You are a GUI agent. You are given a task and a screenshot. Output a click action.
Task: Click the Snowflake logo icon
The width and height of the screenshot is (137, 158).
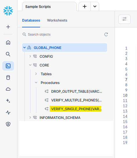click(x=8, y=11)
